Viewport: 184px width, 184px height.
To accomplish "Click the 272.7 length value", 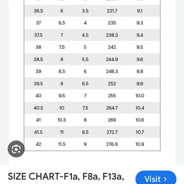I will pos(112,132).
